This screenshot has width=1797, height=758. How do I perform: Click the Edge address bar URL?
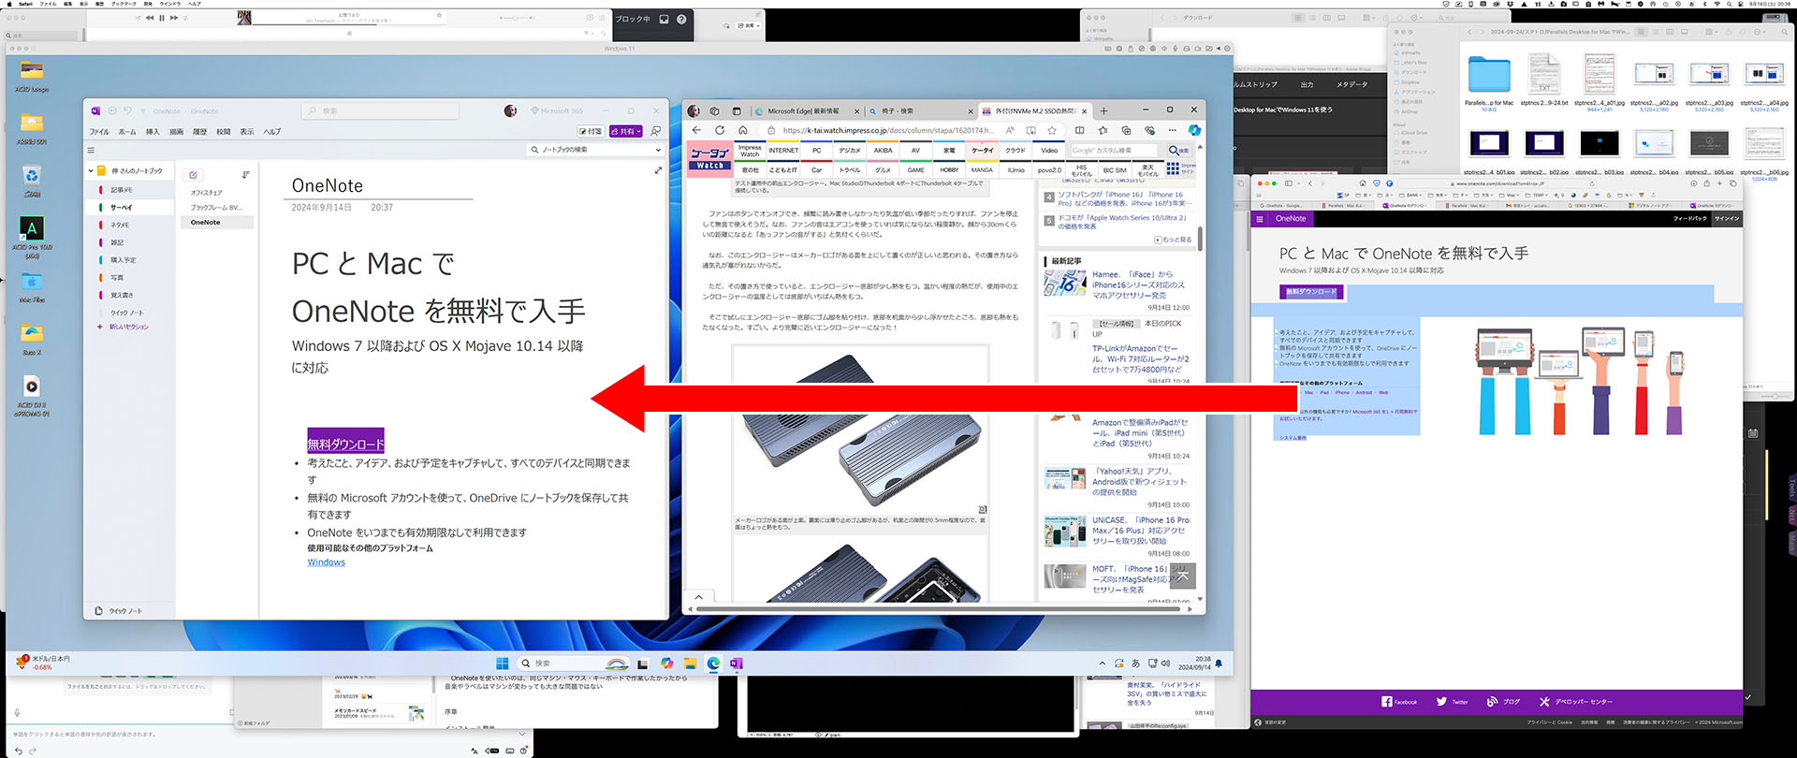click(888, 131)
